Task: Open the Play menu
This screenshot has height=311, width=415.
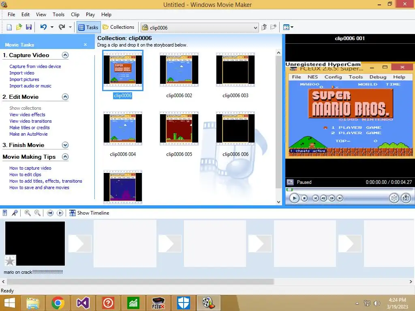Action: (90, 15)
